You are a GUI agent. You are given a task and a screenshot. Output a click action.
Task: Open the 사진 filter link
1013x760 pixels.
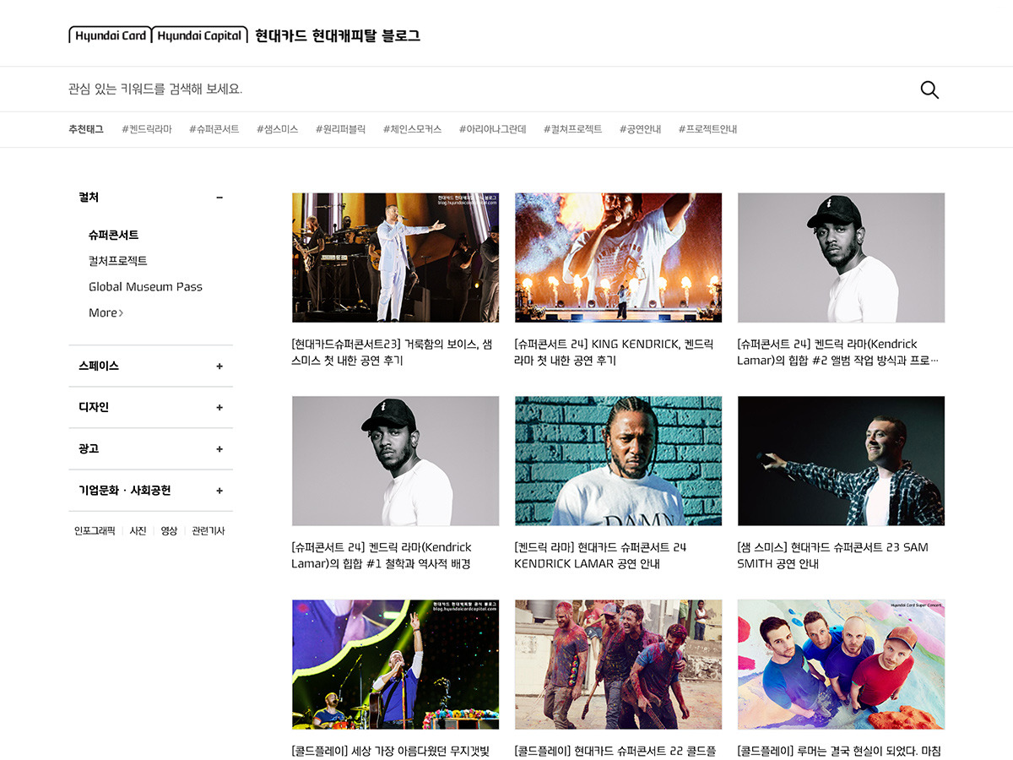point(138,531)
